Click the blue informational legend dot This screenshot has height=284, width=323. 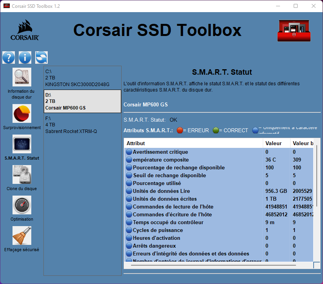click(255, 130)
